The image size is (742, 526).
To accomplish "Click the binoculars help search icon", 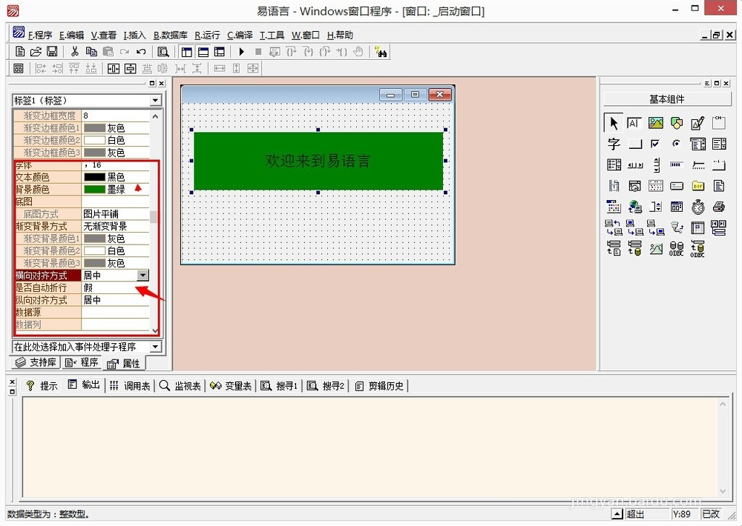I will pyautogui.click(x=381, y=52).
